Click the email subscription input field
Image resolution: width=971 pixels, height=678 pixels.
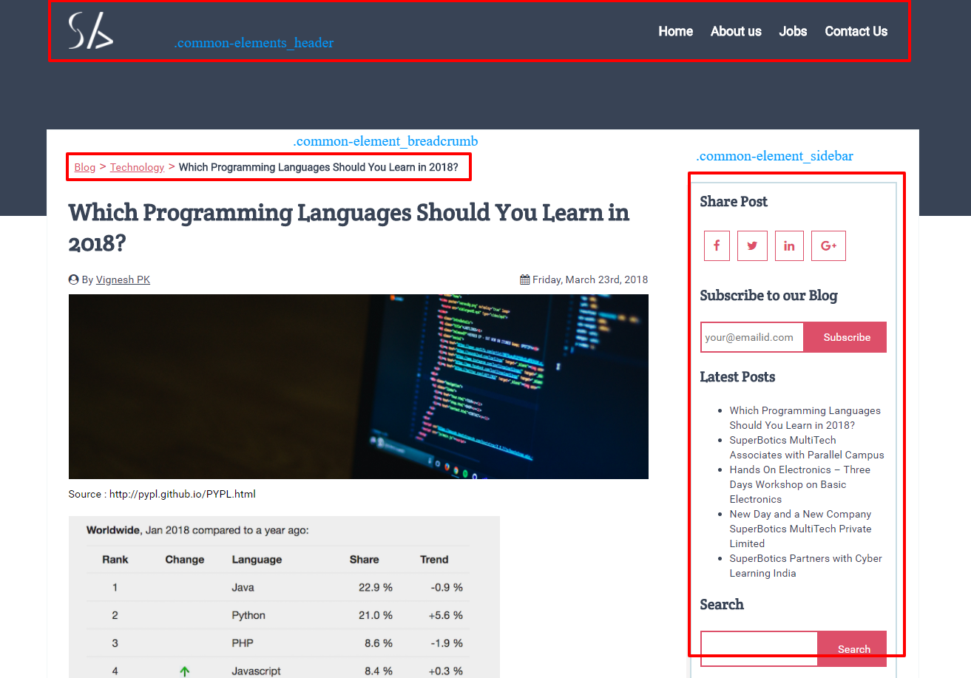click(x=751, y=336)
